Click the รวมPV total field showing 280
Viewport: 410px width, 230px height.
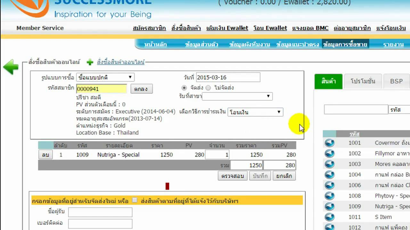(x=279, y=165)
